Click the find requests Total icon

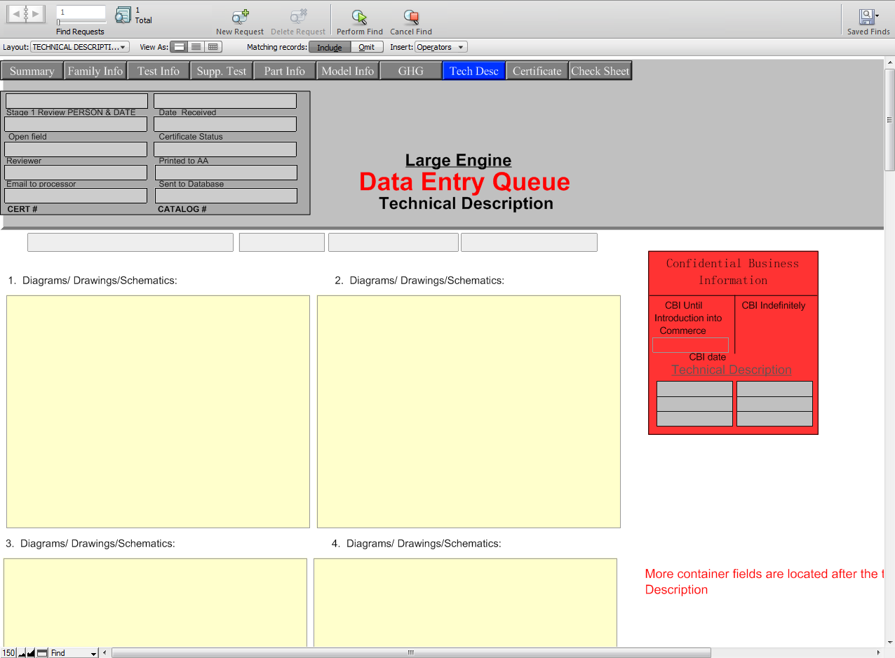(123, 15)
